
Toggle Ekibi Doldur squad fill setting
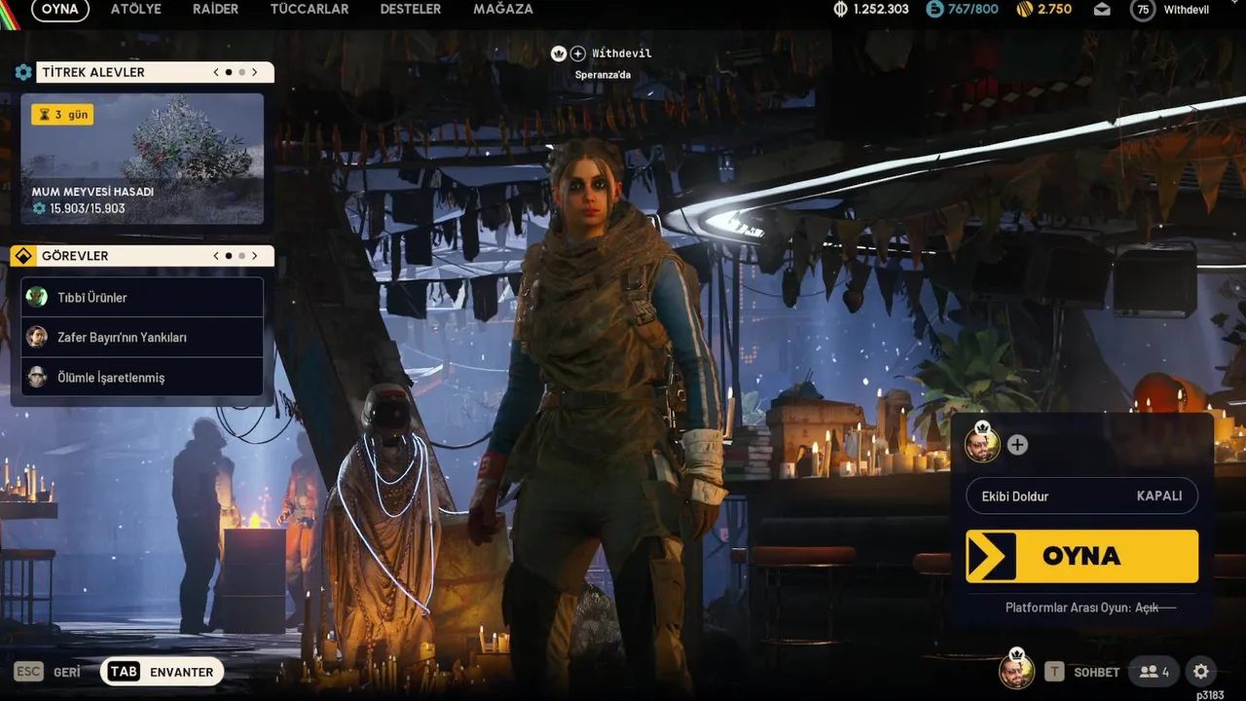point(1081,496)
